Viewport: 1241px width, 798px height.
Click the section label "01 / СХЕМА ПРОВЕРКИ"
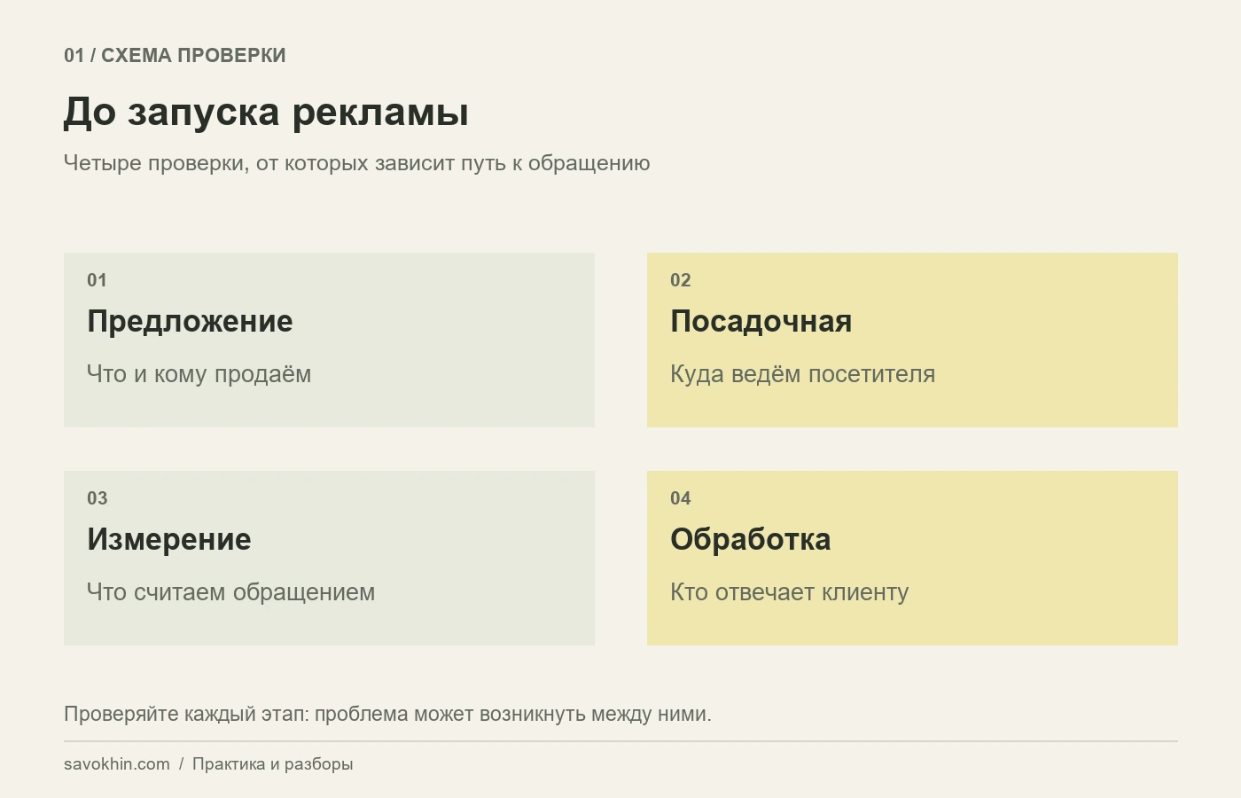(175, 55)
